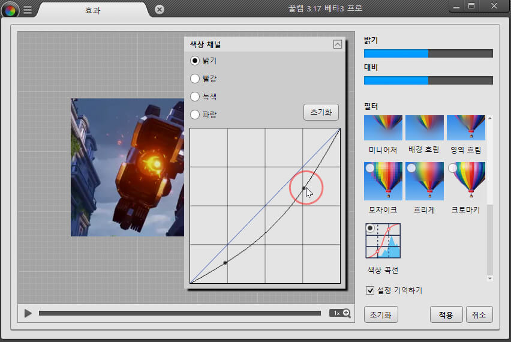Select the 미니어처 filter thumbnail
The image size is (511, 342).
383,128
